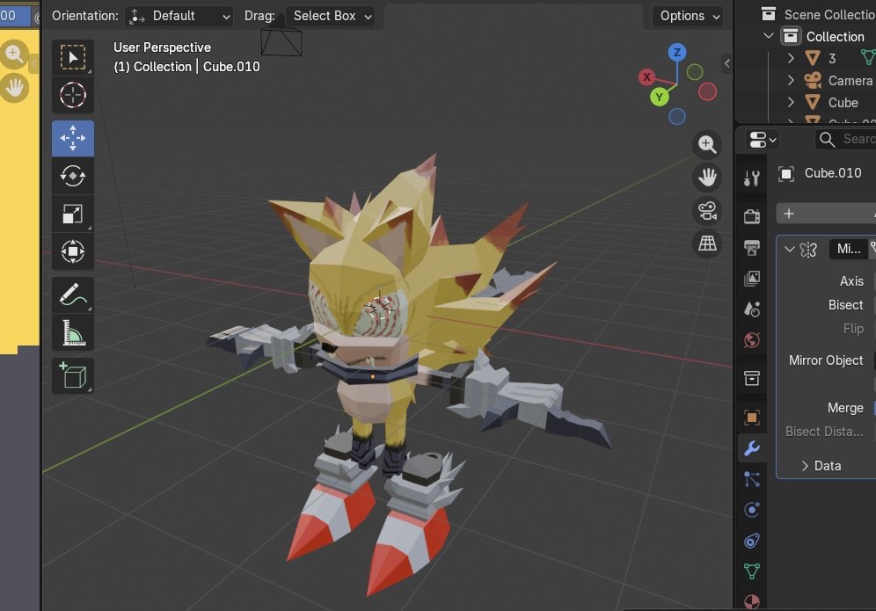
Task: Click the properties Search field
Action: tap(846, 139)
